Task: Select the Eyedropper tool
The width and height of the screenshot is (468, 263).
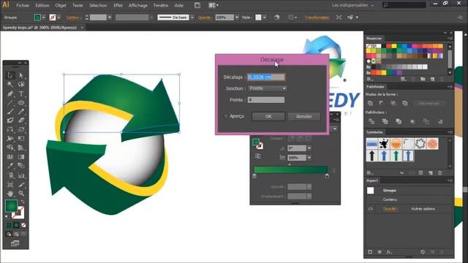Action: click(x=10, y=166)
